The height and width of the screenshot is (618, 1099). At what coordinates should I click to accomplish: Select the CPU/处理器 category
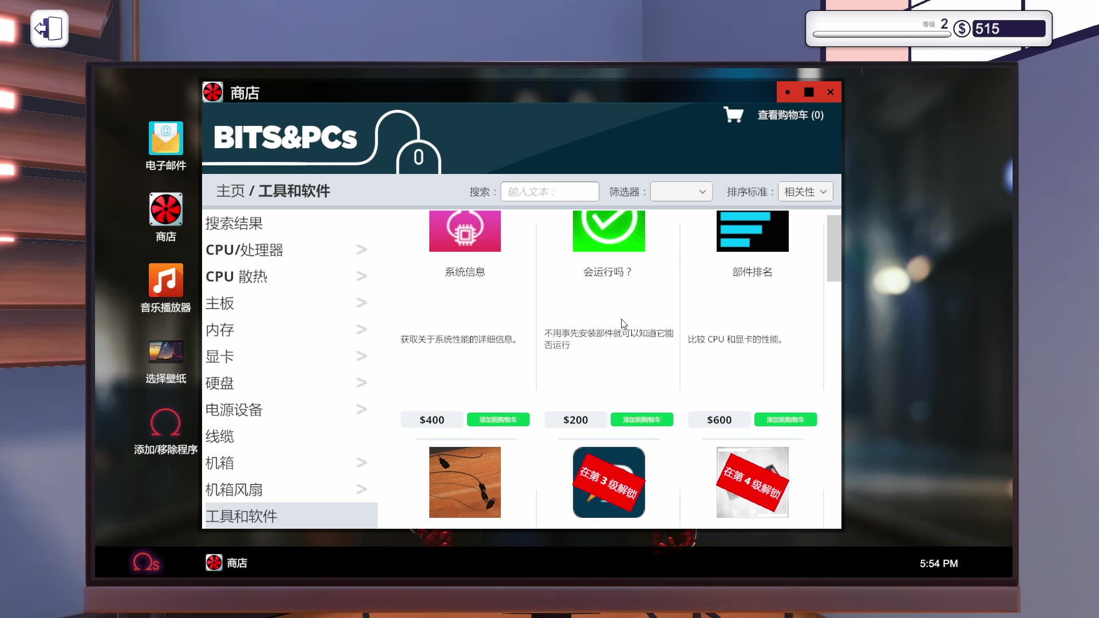coord(244,250)
